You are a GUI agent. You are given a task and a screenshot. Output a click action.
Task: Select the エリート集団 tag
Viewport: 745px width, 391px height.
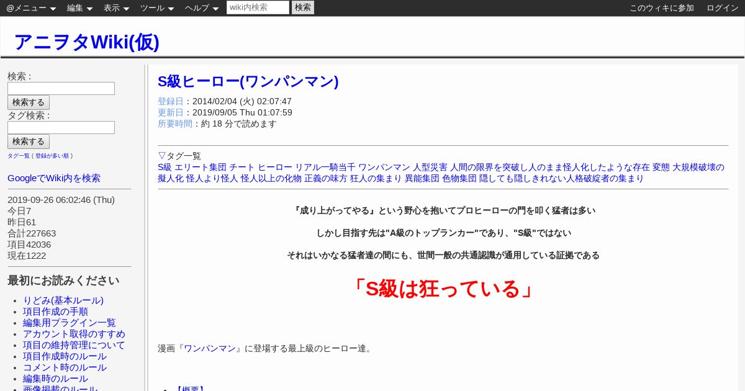201,167
